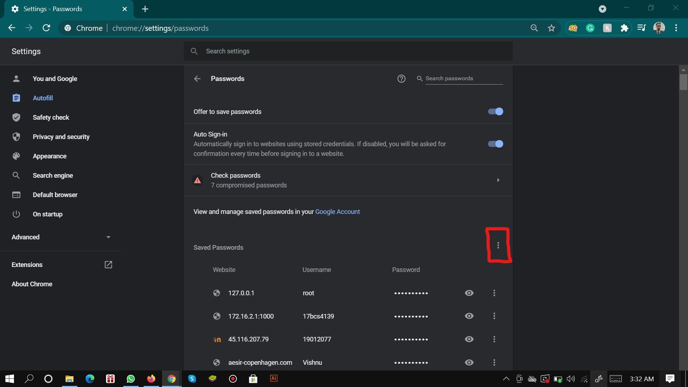
Task: Show hidden system tray icons
Action: click(506, 379)
